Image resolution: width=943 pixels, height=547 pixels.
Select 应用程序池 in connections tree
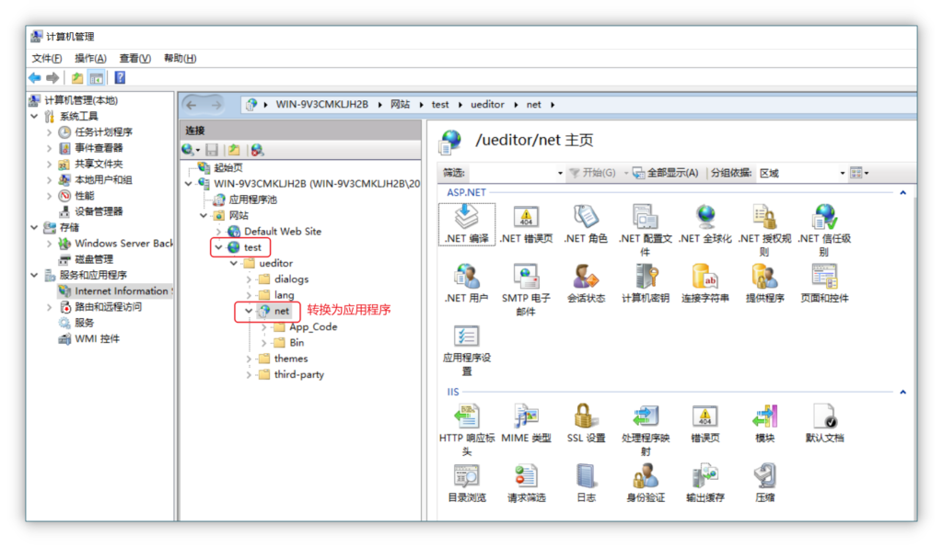pos(252,199)
